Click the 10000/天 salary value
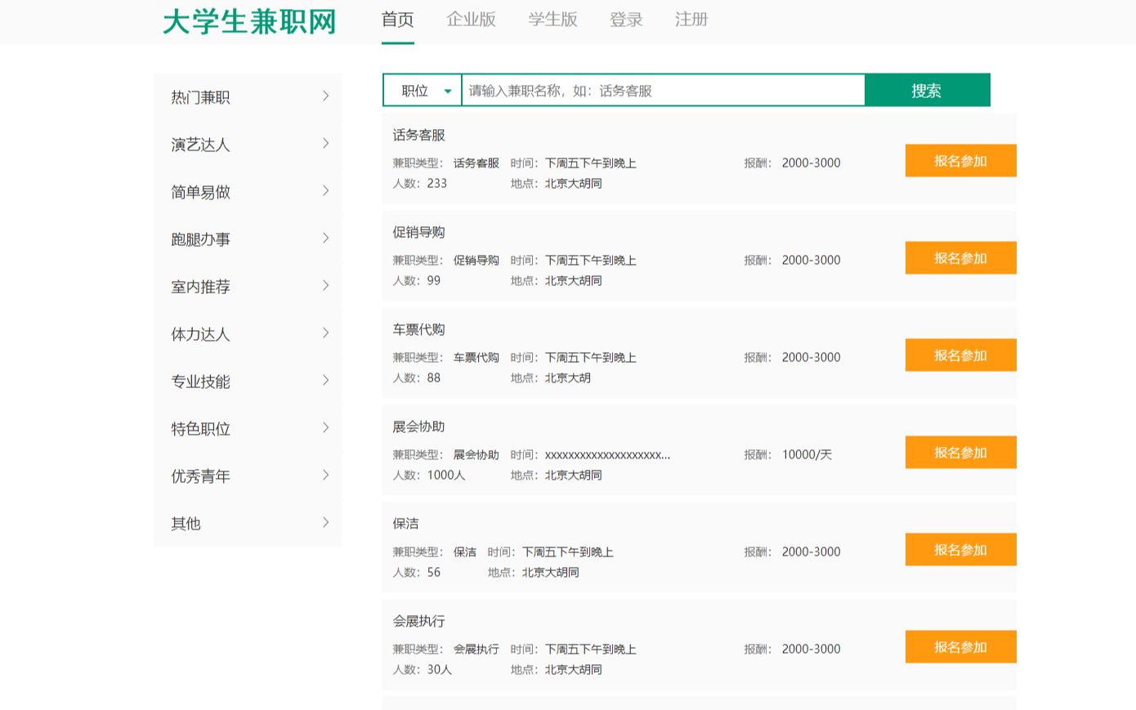Viewport: 1136px width, 710px height. 807,454
